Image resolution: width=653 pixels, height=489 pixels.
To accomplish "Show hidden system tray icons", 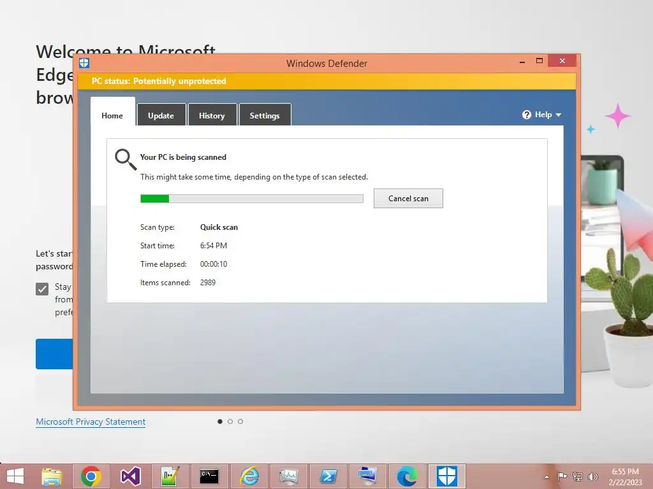I will (x=547, y=477).
